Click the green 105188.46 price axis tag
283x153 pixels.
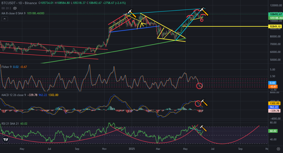276,18
